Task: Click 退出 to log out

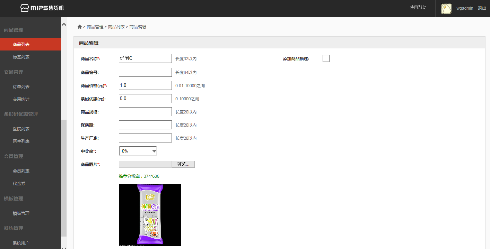Action: pos(482,8)
